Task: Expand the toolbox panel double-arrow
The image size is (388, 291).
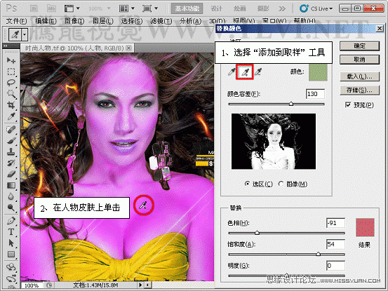Action: click(x=6, y=46)
